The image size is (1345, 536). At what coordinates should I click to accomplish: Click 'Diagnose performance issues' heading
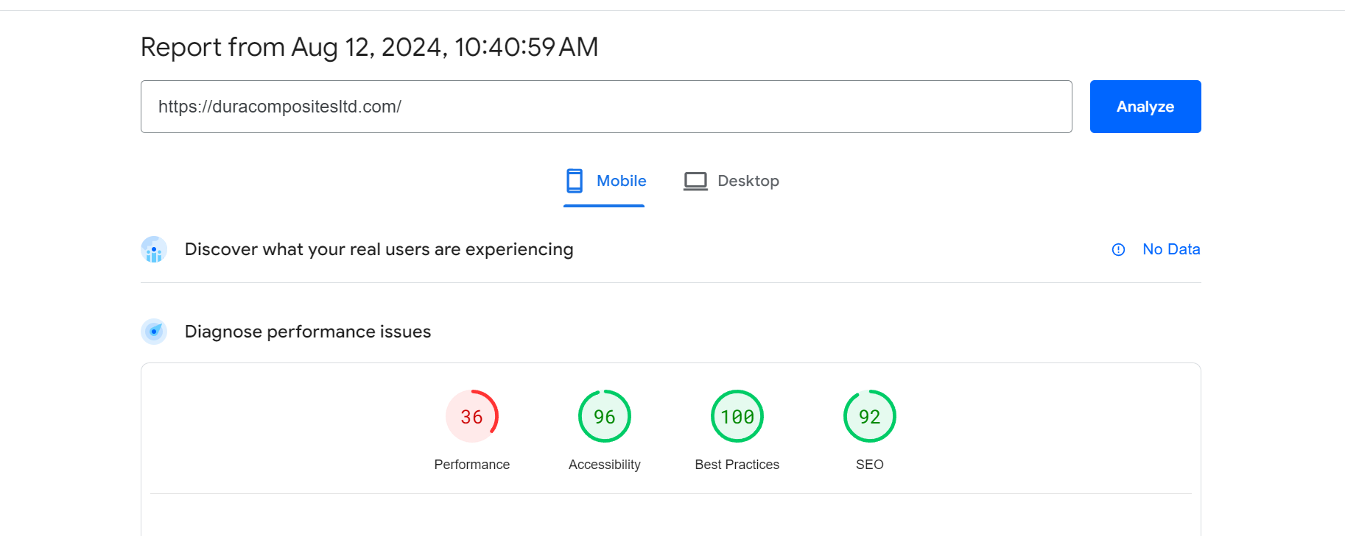coord(308,332)
